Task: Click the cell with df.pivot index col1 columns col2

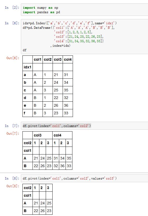Action: [x=84, y=126]
